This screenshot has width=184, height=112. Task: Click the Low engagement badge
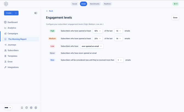52,46
